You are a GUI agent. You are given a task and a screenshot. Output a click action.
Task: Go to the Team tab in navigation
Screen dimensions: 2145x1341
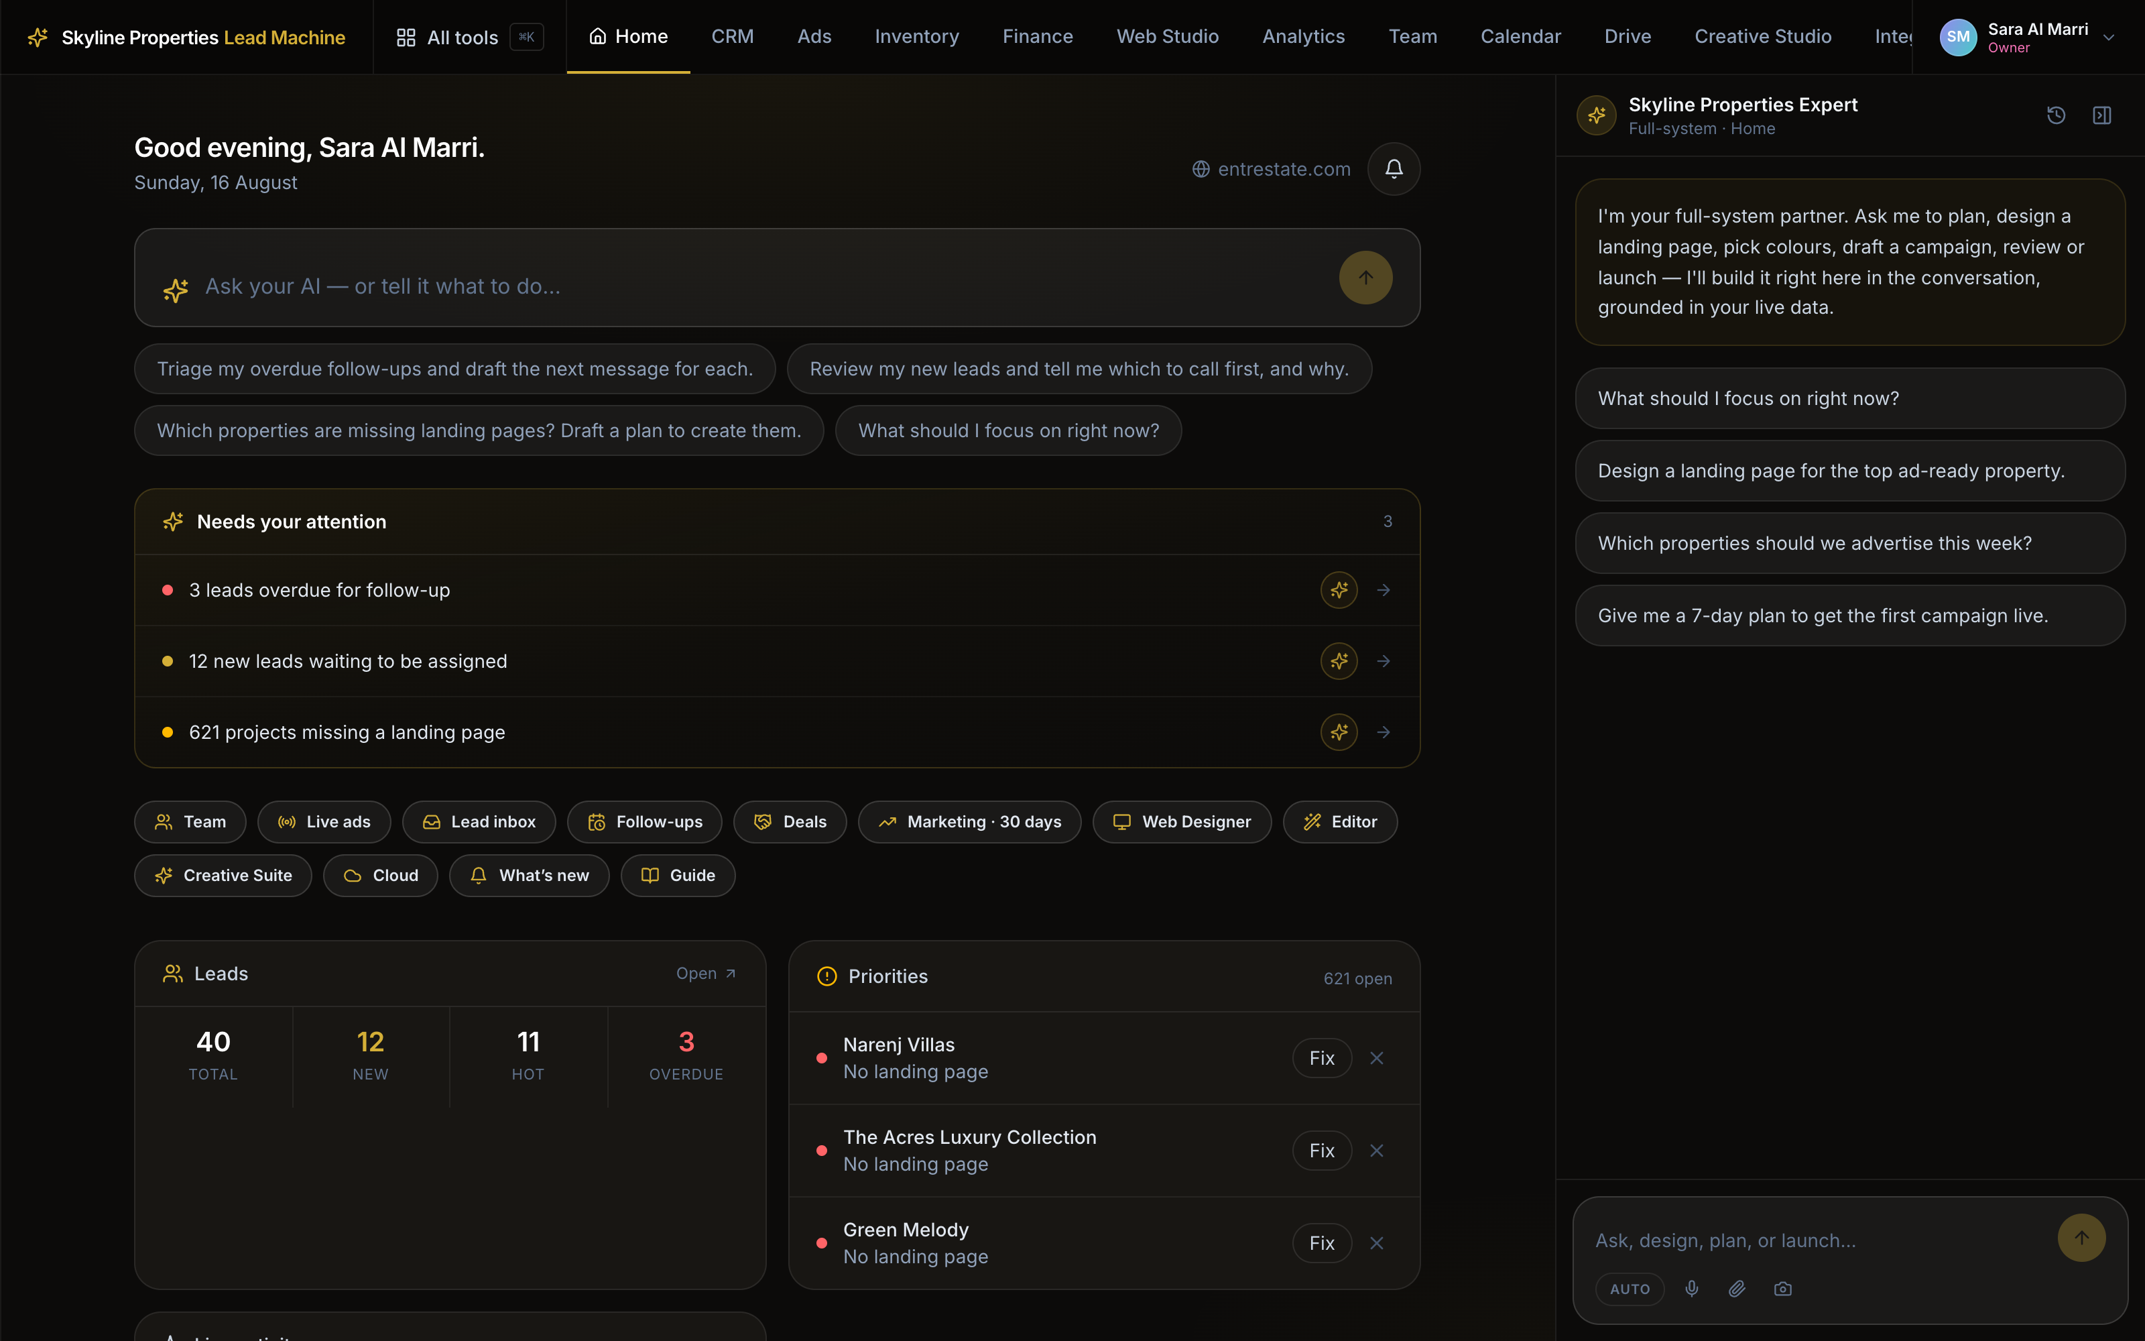point(1413,36)
